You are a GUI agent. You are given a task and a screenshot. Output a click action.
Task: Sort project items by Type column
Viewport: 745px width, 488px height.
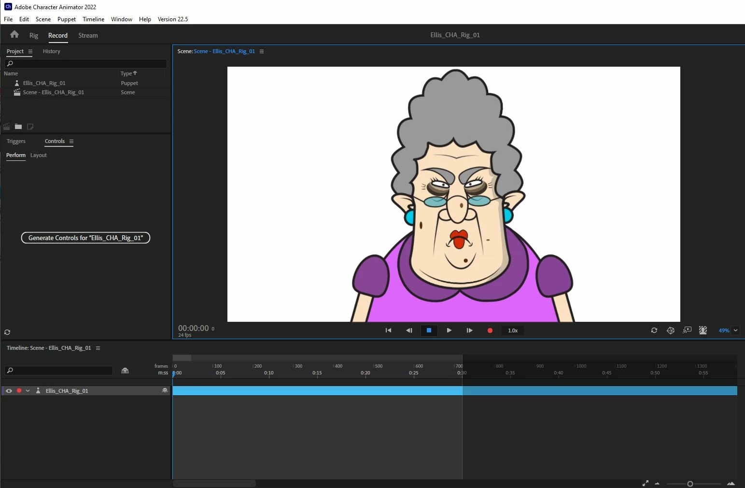(x=128, y=73)
